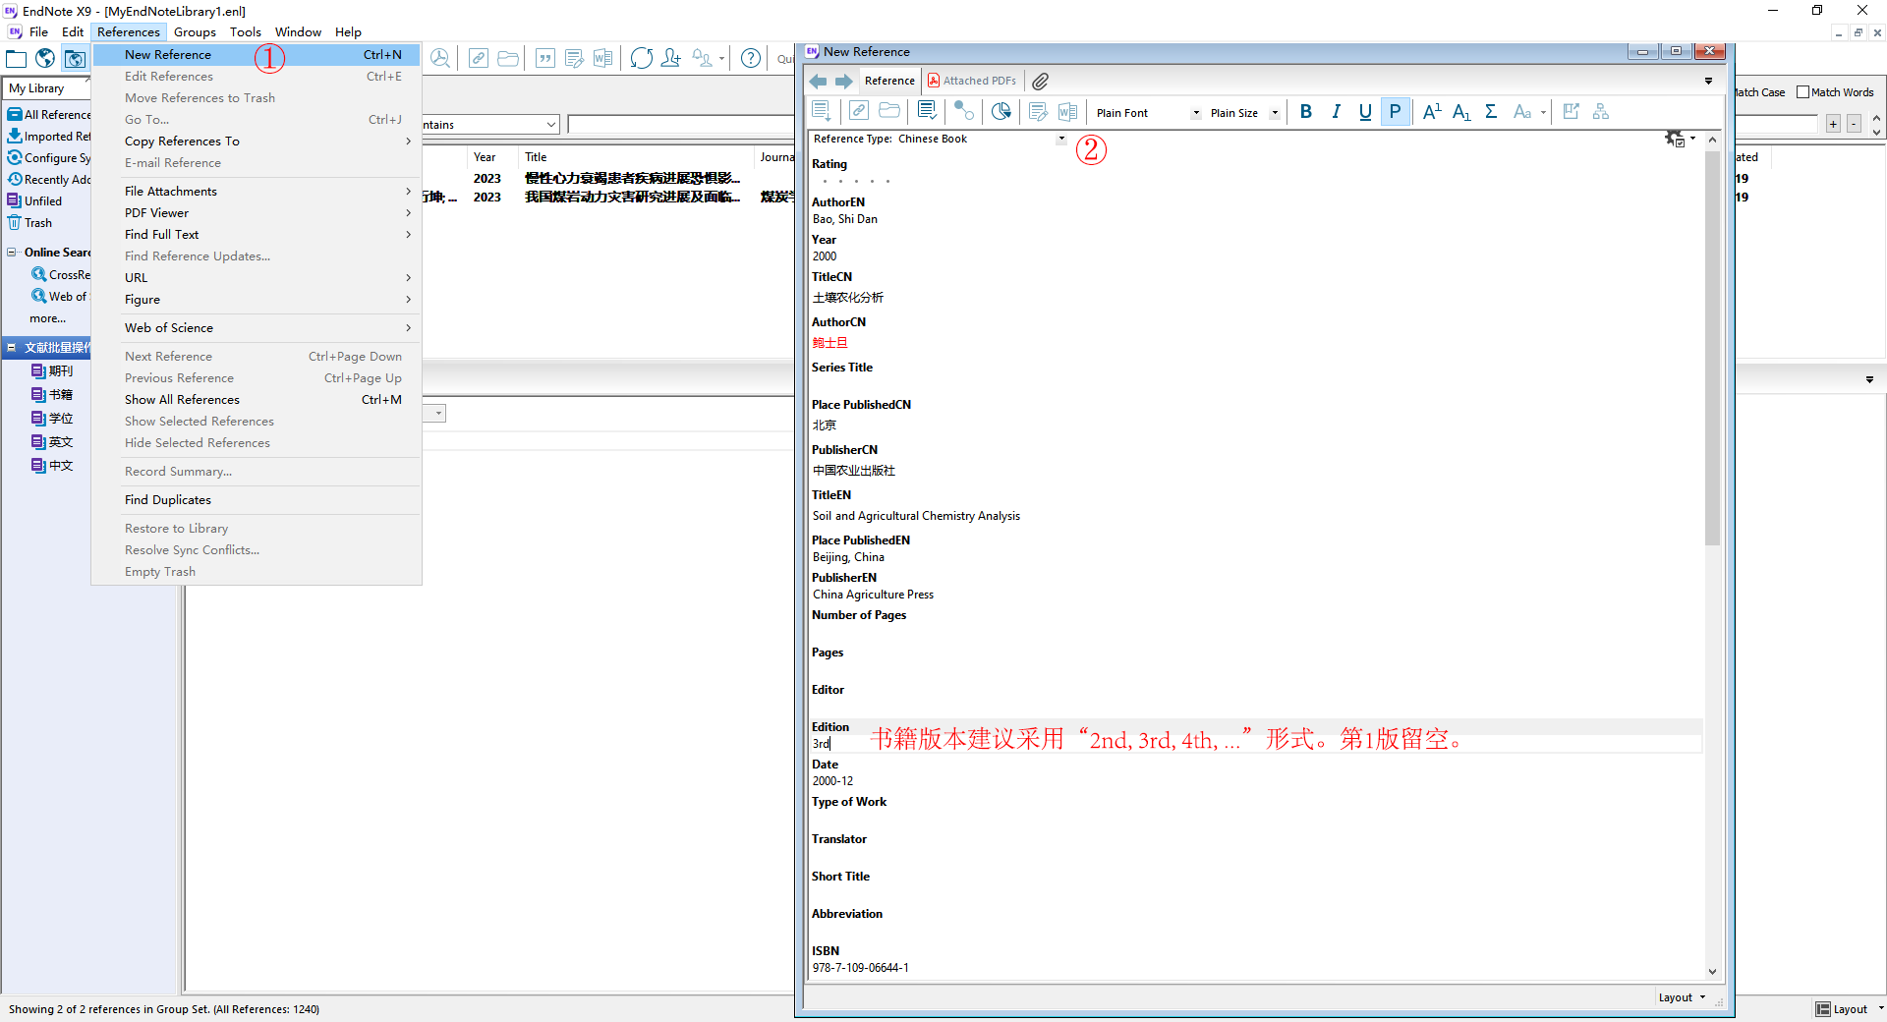Open gear options dropdown in New Reference

click(x=1680, y=139)
